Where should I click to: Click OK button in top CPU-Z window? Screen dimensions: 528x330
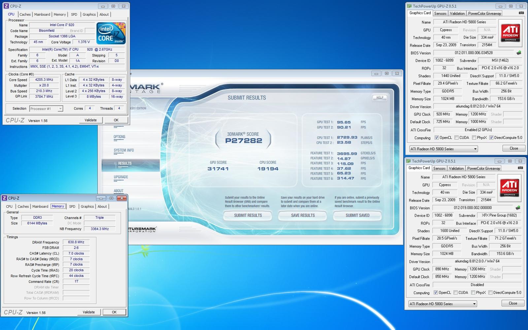point(116,120)
